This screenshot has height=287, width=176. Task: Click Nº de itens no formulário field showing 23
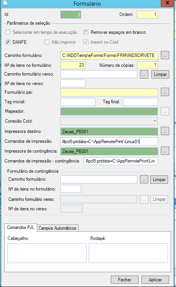pos(73,65)
